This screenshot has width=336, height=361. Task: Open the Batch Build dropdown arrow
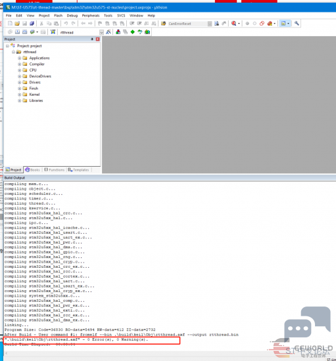(37, 32)
